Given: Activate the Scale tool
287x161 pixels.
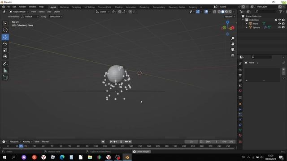Looking at the screenshot, I should [x=5, y=50].
